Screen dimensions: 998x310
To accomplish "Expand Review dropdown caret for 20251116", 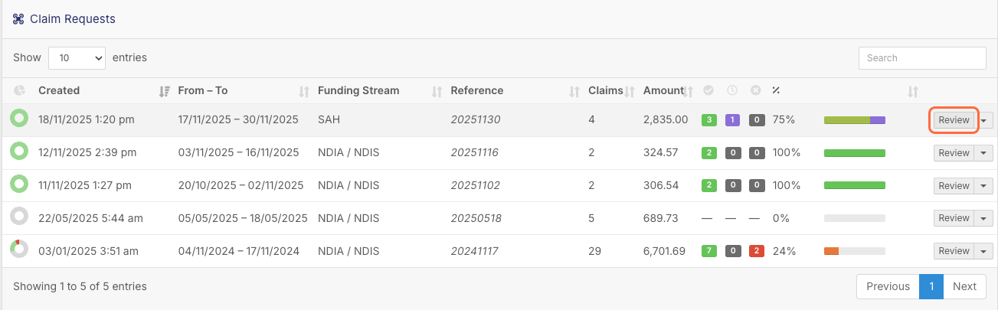I will (x=983, y=153).
